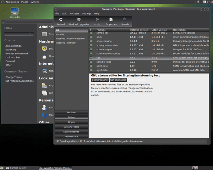The width and height of the screenshot is (213, 170).
Task: Click Network icon in Control Center
Action: coord(44,71)
